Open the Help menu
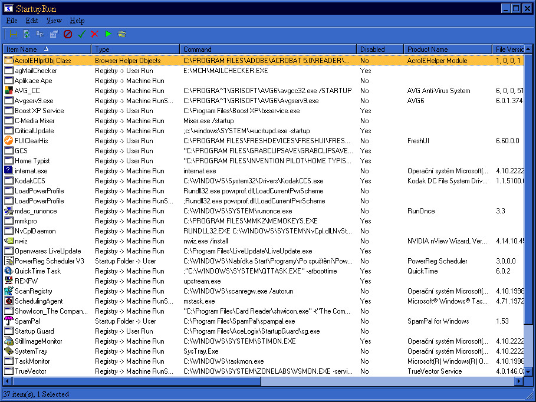Image resolution: width=536 pixels, height=402 pixels. tap(77, 21)
